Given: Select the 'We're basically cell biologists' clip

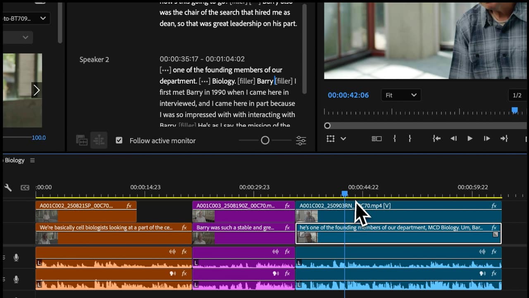Looking at the screenshot, I should 114,233.
